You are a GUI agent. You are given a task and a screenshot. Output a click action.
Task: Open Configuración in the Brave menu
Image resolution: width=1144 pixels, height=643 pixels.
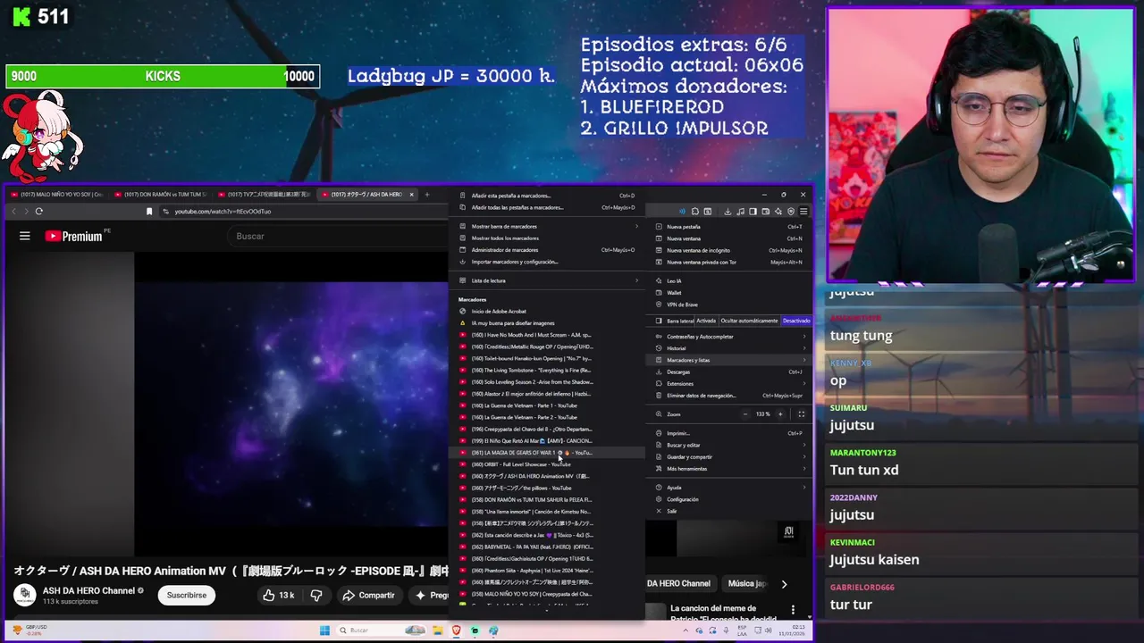pyautogui.click(x=730, y=499)
